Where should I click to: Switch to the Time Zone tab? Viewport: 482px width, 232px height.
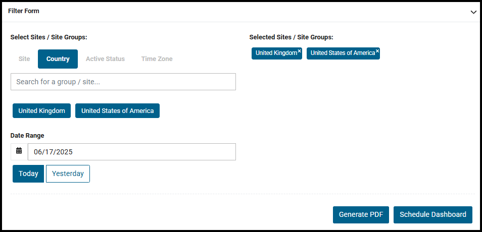coord(157,59)
